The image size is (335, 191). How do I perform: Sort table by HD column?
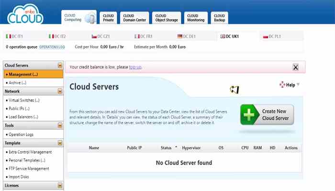[272, 148]
